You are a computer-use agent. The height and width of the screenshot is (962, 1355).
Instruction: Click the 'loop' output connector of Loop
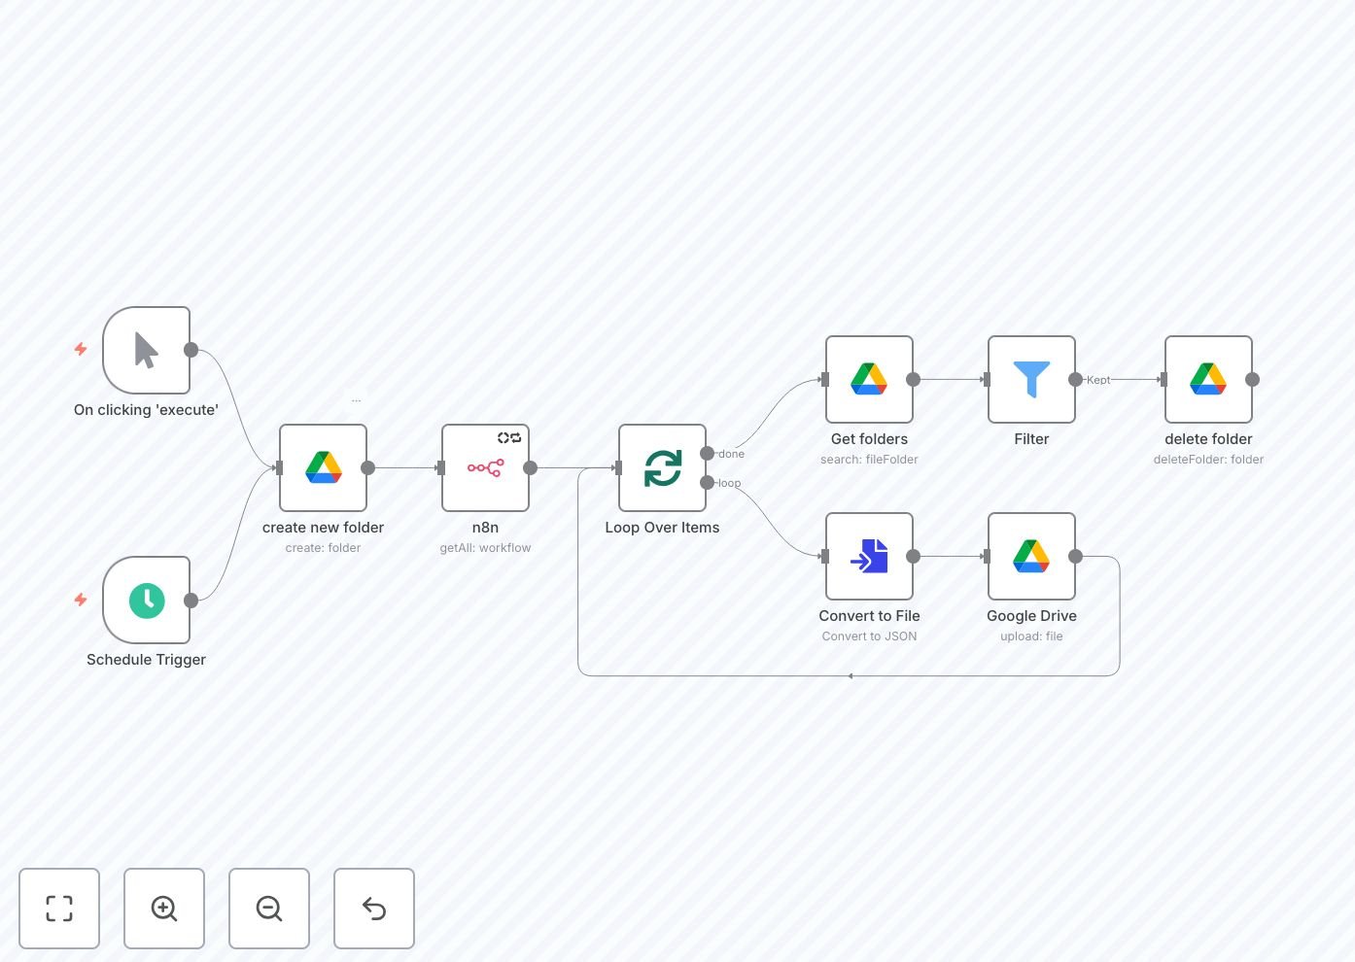pos(708,482)
